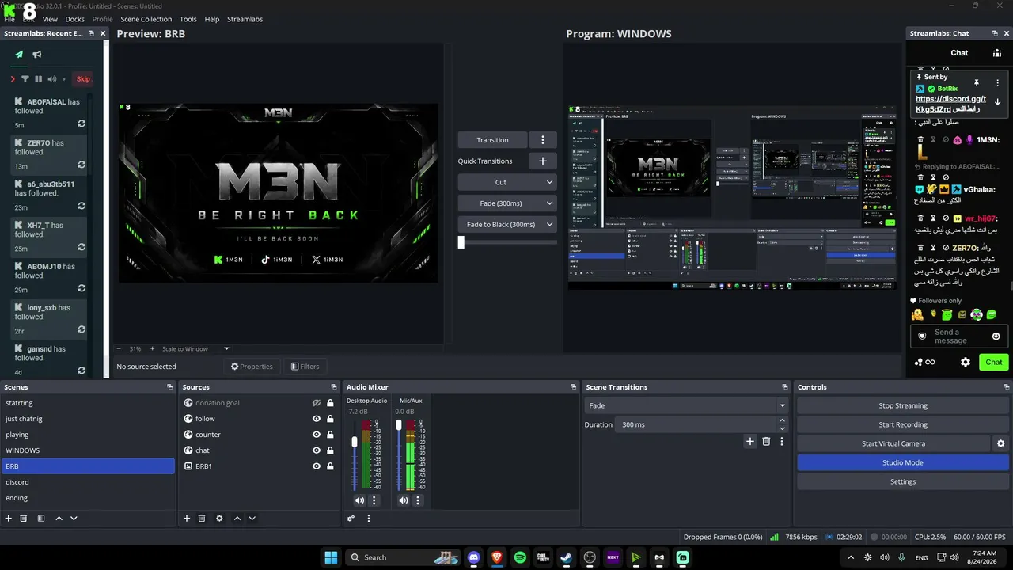Image resolution: width=1013 pixels, height=570 pixels.
Task: Expand the Fade to Black (300ms) dropdown
Action: point(549,225)
